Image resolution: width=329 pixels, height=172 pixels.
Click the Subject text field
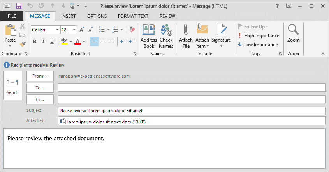192,111
